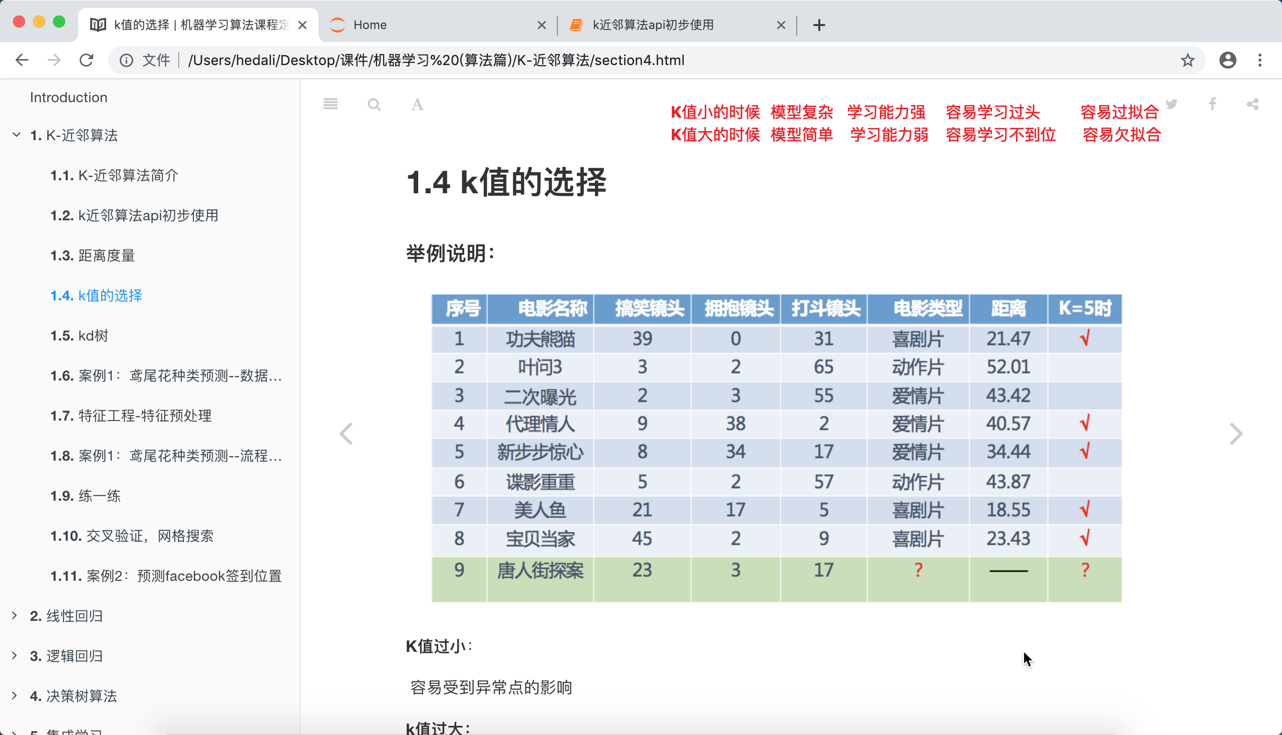This screenshot has width=1282, height=735.
Task: Click the 容易受到异常点的影响 text
Action: (491, 687)
